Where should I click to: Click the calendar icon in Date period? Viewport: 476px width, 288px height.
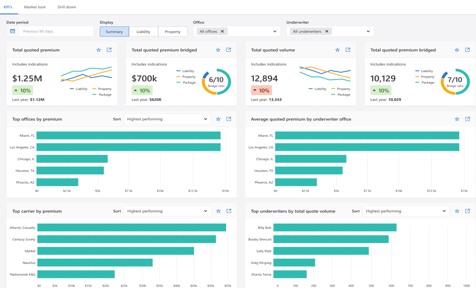coord(12,31)
